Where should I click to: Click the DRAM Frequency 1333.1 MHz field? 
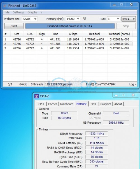coord(97,134)
